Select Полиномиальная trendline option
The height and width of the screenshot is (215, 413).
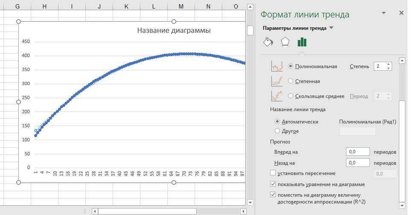click(x=291, y=66)
